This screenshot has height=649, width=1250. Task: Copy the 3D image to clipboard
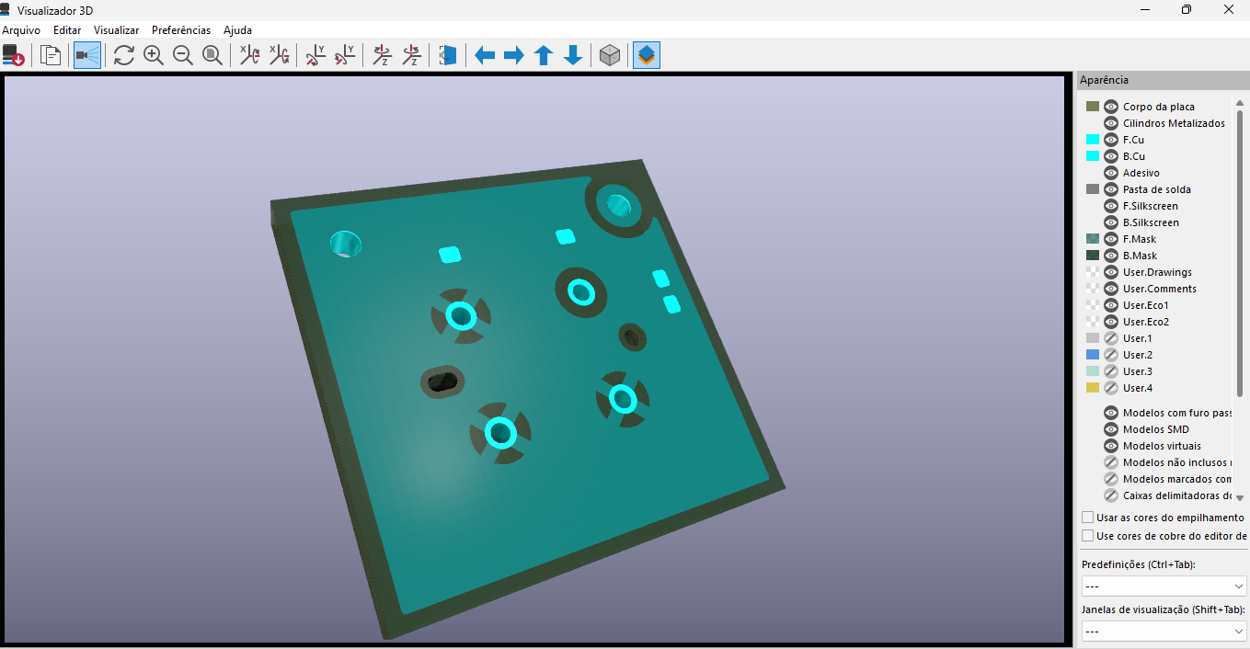[51, 56]
